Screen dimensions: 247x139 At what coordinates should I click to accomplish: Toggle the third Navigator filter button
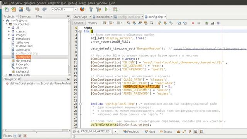tap(25, 136)
